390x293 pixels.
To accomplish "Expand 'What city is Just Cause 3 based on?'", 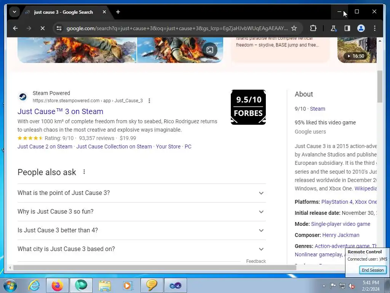I will 142,249.
